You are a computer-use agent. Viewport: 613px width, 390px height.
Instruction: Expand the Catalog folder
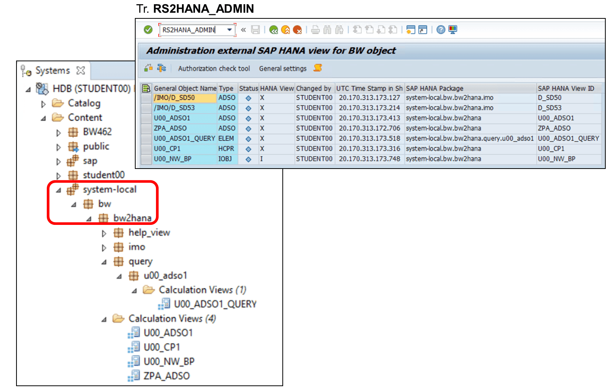(43, 104)
